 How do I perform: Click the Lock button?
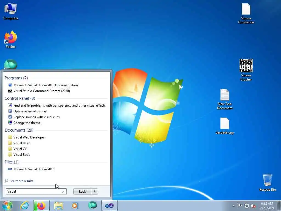(x=82, y=191)
